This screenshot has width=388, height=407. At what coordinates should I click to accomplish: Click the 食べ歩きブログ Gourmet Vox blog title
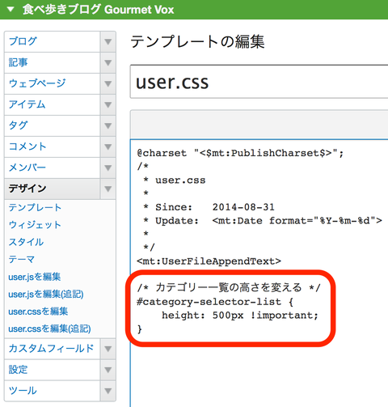point(99,10)
